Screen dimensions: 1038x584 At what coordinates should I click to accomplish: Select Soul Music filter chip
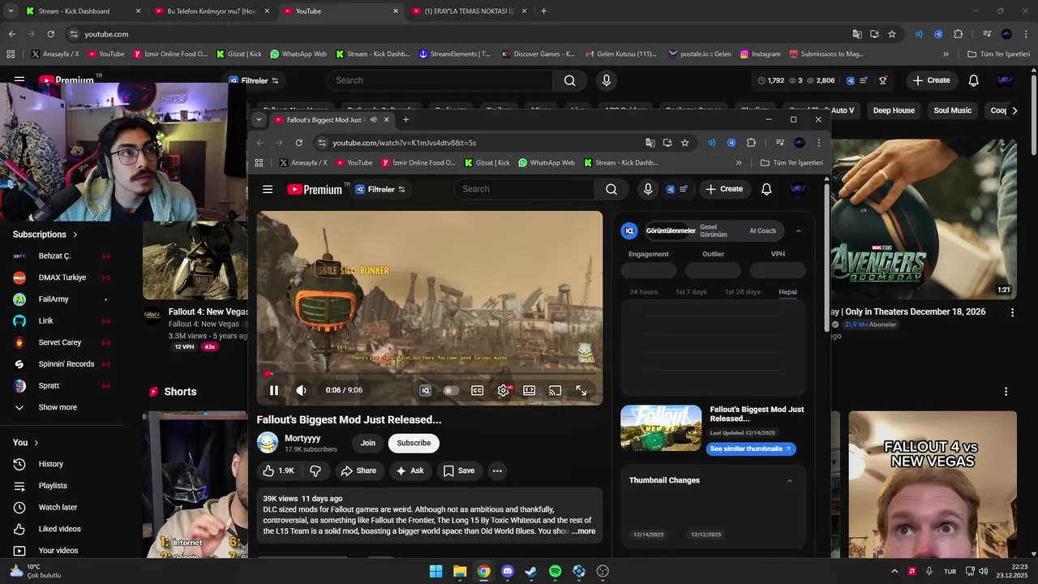952,110
